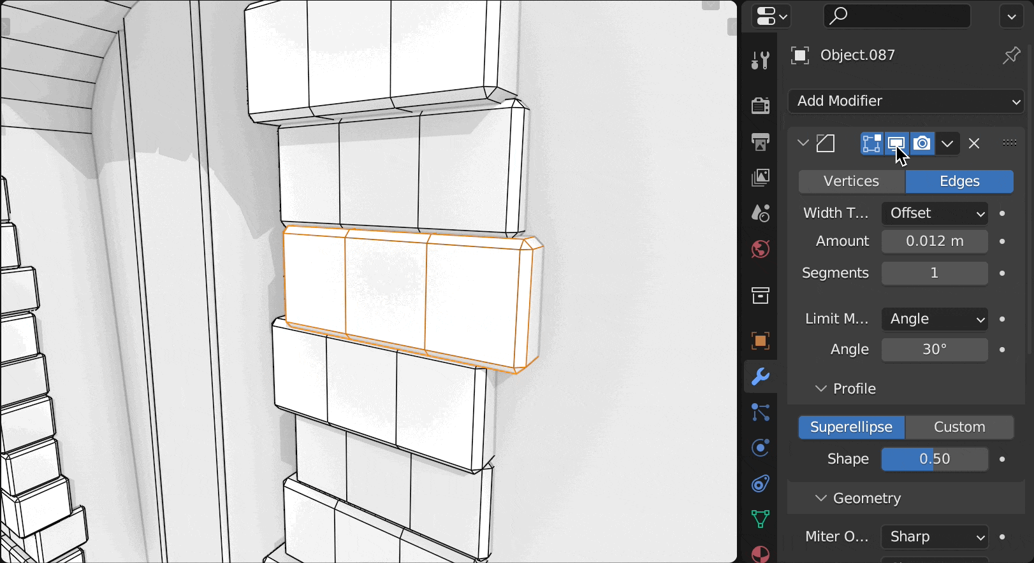Viewport: 1034px width, 563px height.
Task: Open the Limit Method Angle dropdown
Action: [x=935, y=319]
